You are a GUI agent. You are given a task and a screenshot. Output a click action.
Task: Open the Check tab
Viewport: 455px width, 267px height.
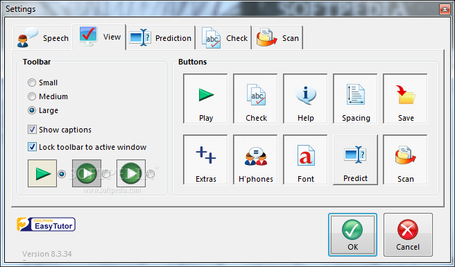224,37
